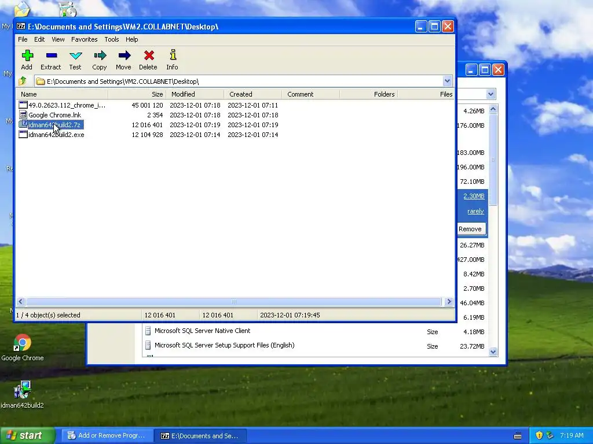Click the rarely usage link
The width and height of the screenshot is (593, 444).
point(476,211)
